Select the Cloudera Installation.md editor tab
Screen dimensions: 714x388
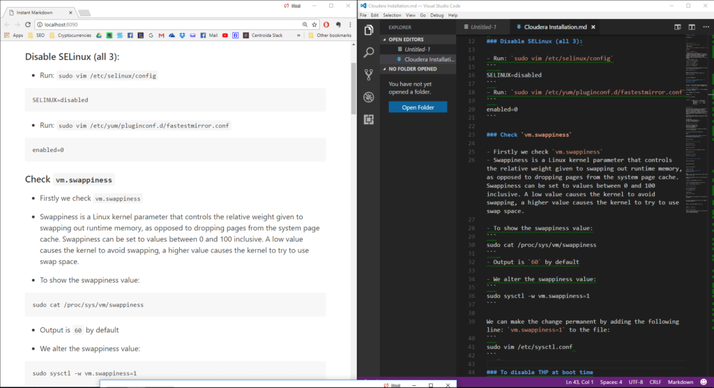pyautogui.click(x=555, y=27)
